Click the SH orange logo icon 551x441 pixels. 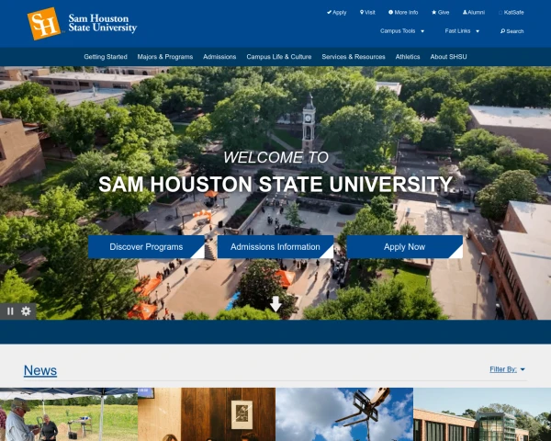point(44,24)
